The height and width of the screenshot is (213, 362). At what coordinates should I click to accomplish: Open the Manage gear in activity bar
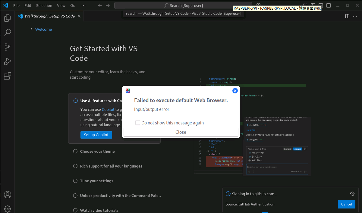point(8,208)
